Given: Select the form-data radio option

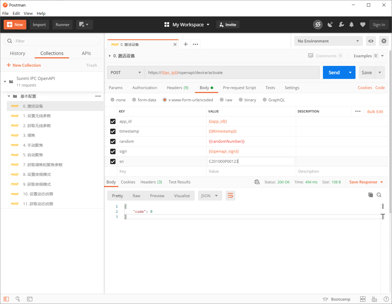Looking at the screenshot, I should (134, 100).
